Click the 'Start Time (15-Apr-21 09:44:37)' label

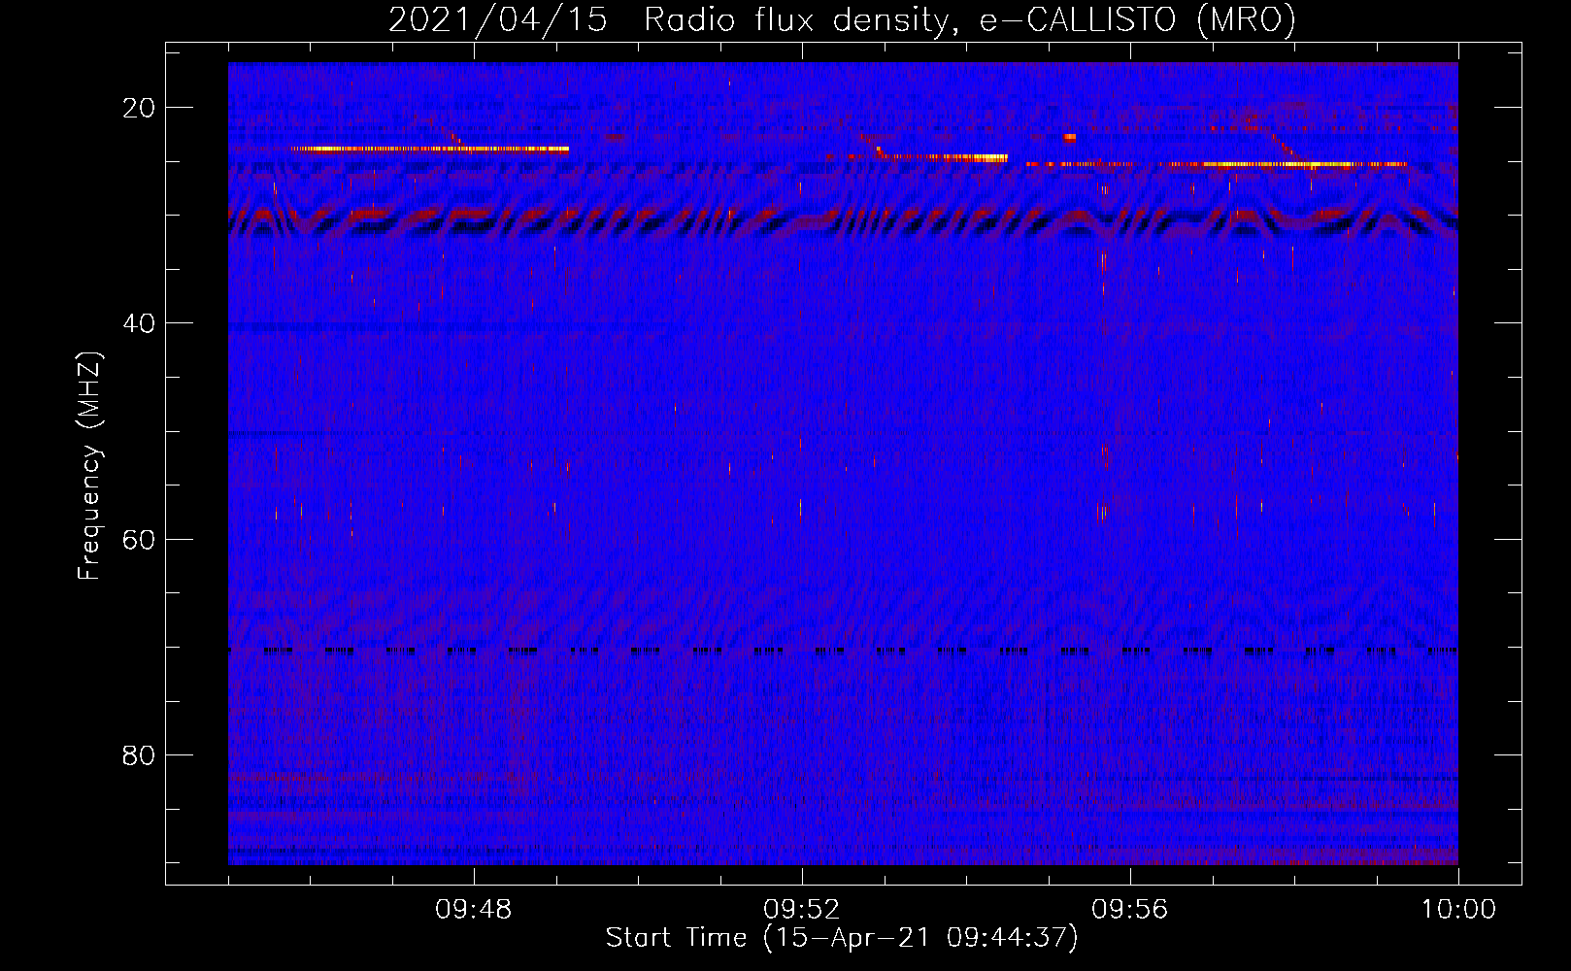[x=842, y=938]
